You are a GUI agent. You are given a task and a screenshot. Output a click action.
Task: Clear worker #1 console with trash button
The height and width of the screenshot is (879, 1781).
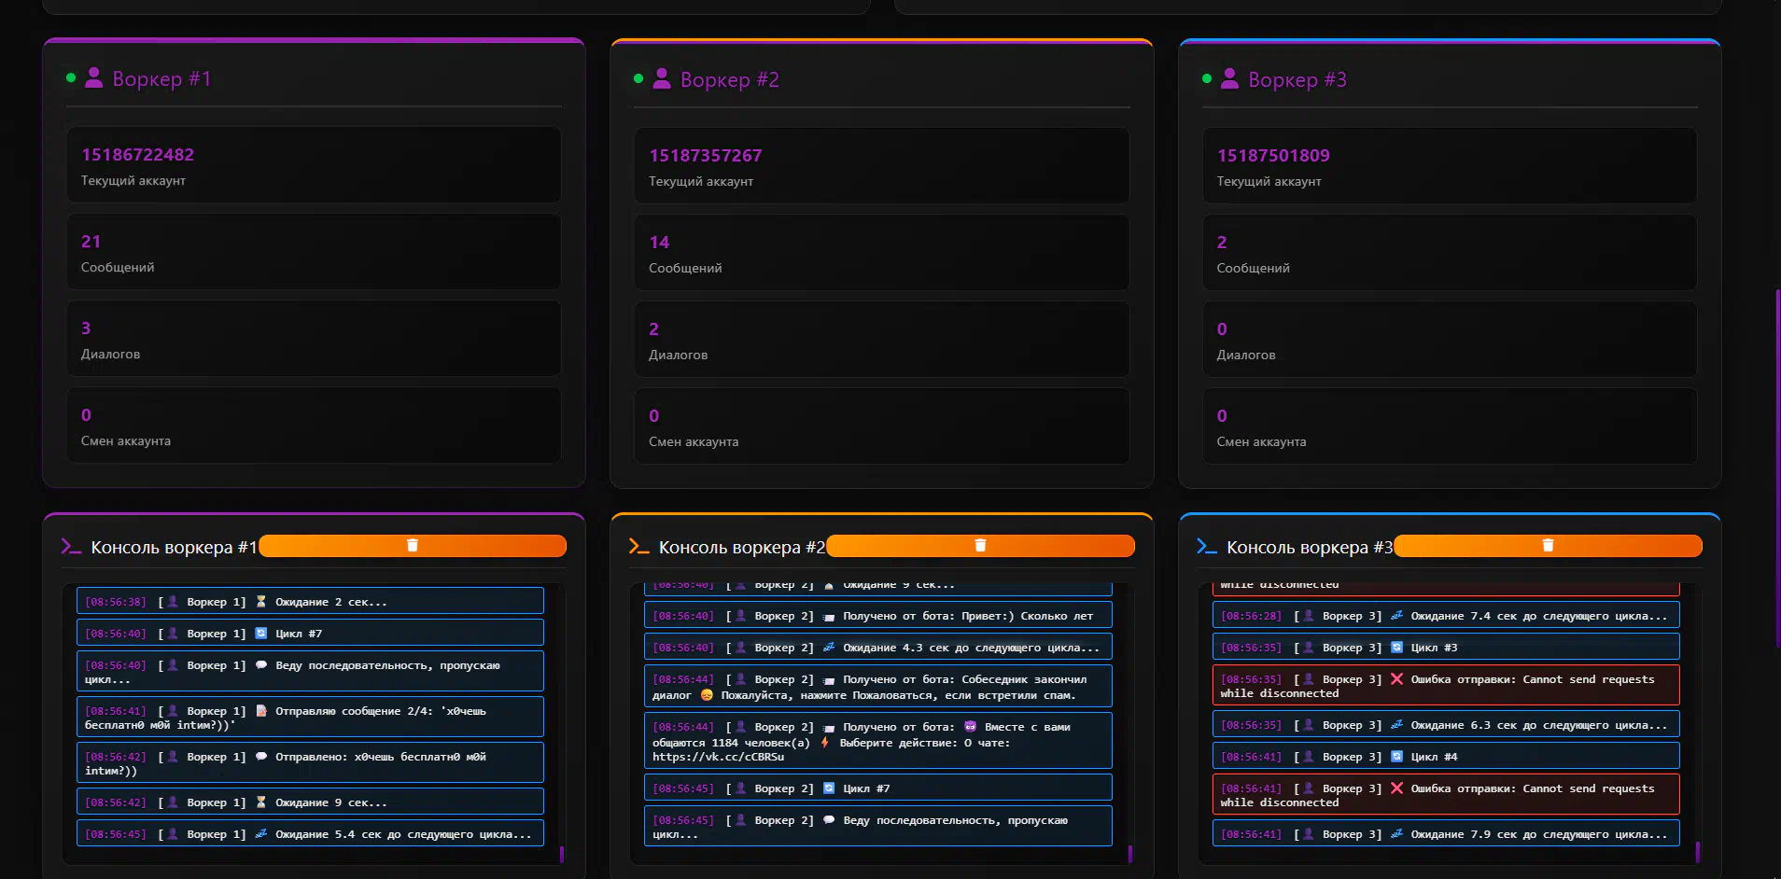click(x=412, y=546)
